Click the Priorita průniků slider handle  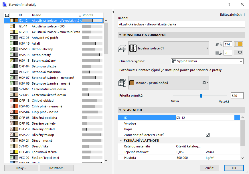coord(201,96)
